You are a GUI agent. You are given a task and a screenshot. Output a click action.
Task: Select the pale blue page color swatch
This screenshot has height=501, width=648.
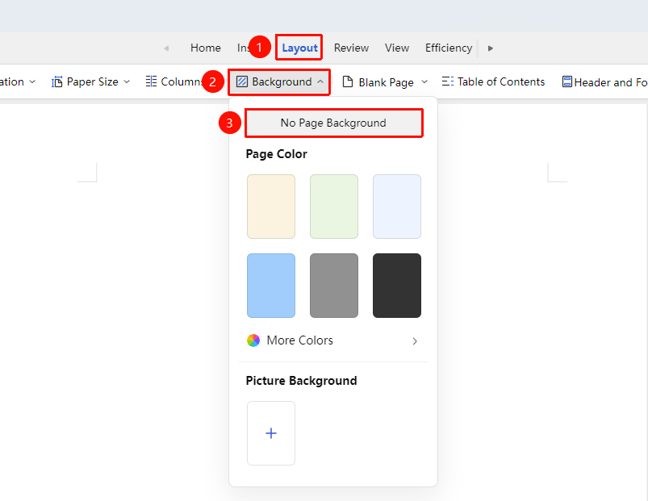(x=397, y=207)
